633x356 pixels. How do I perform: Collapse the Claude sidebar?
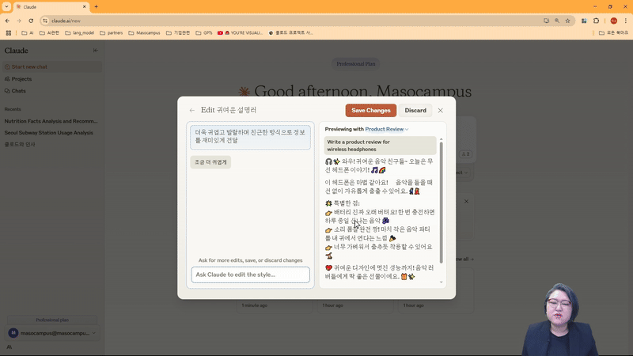96,51
